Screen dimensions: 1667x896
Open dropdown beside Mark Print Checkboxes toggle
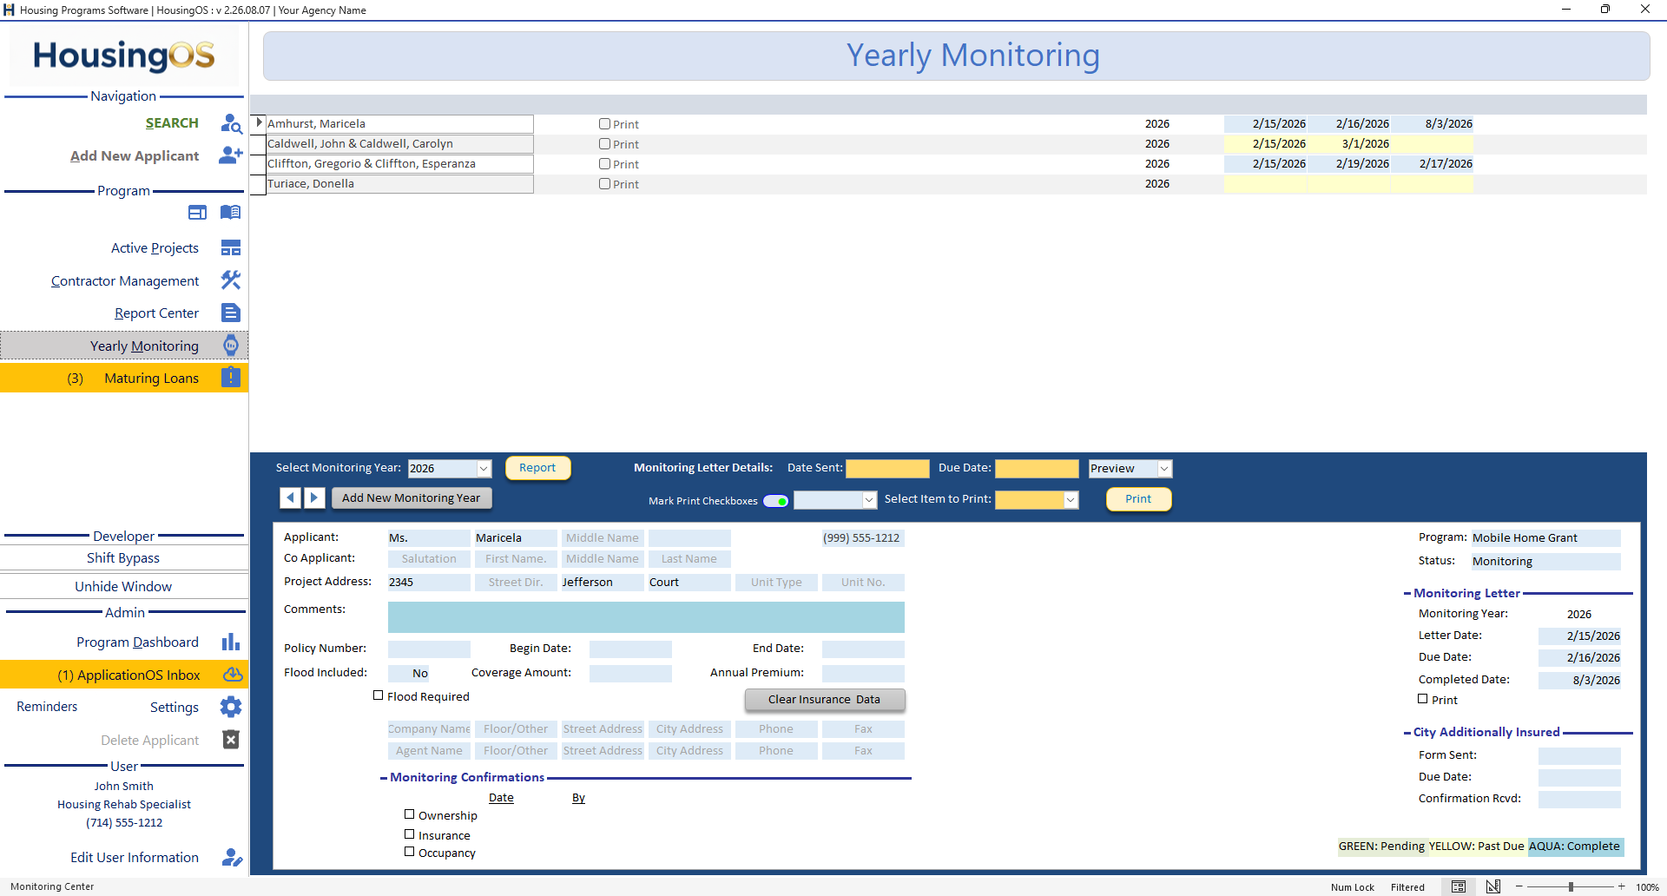click(869, 500)
